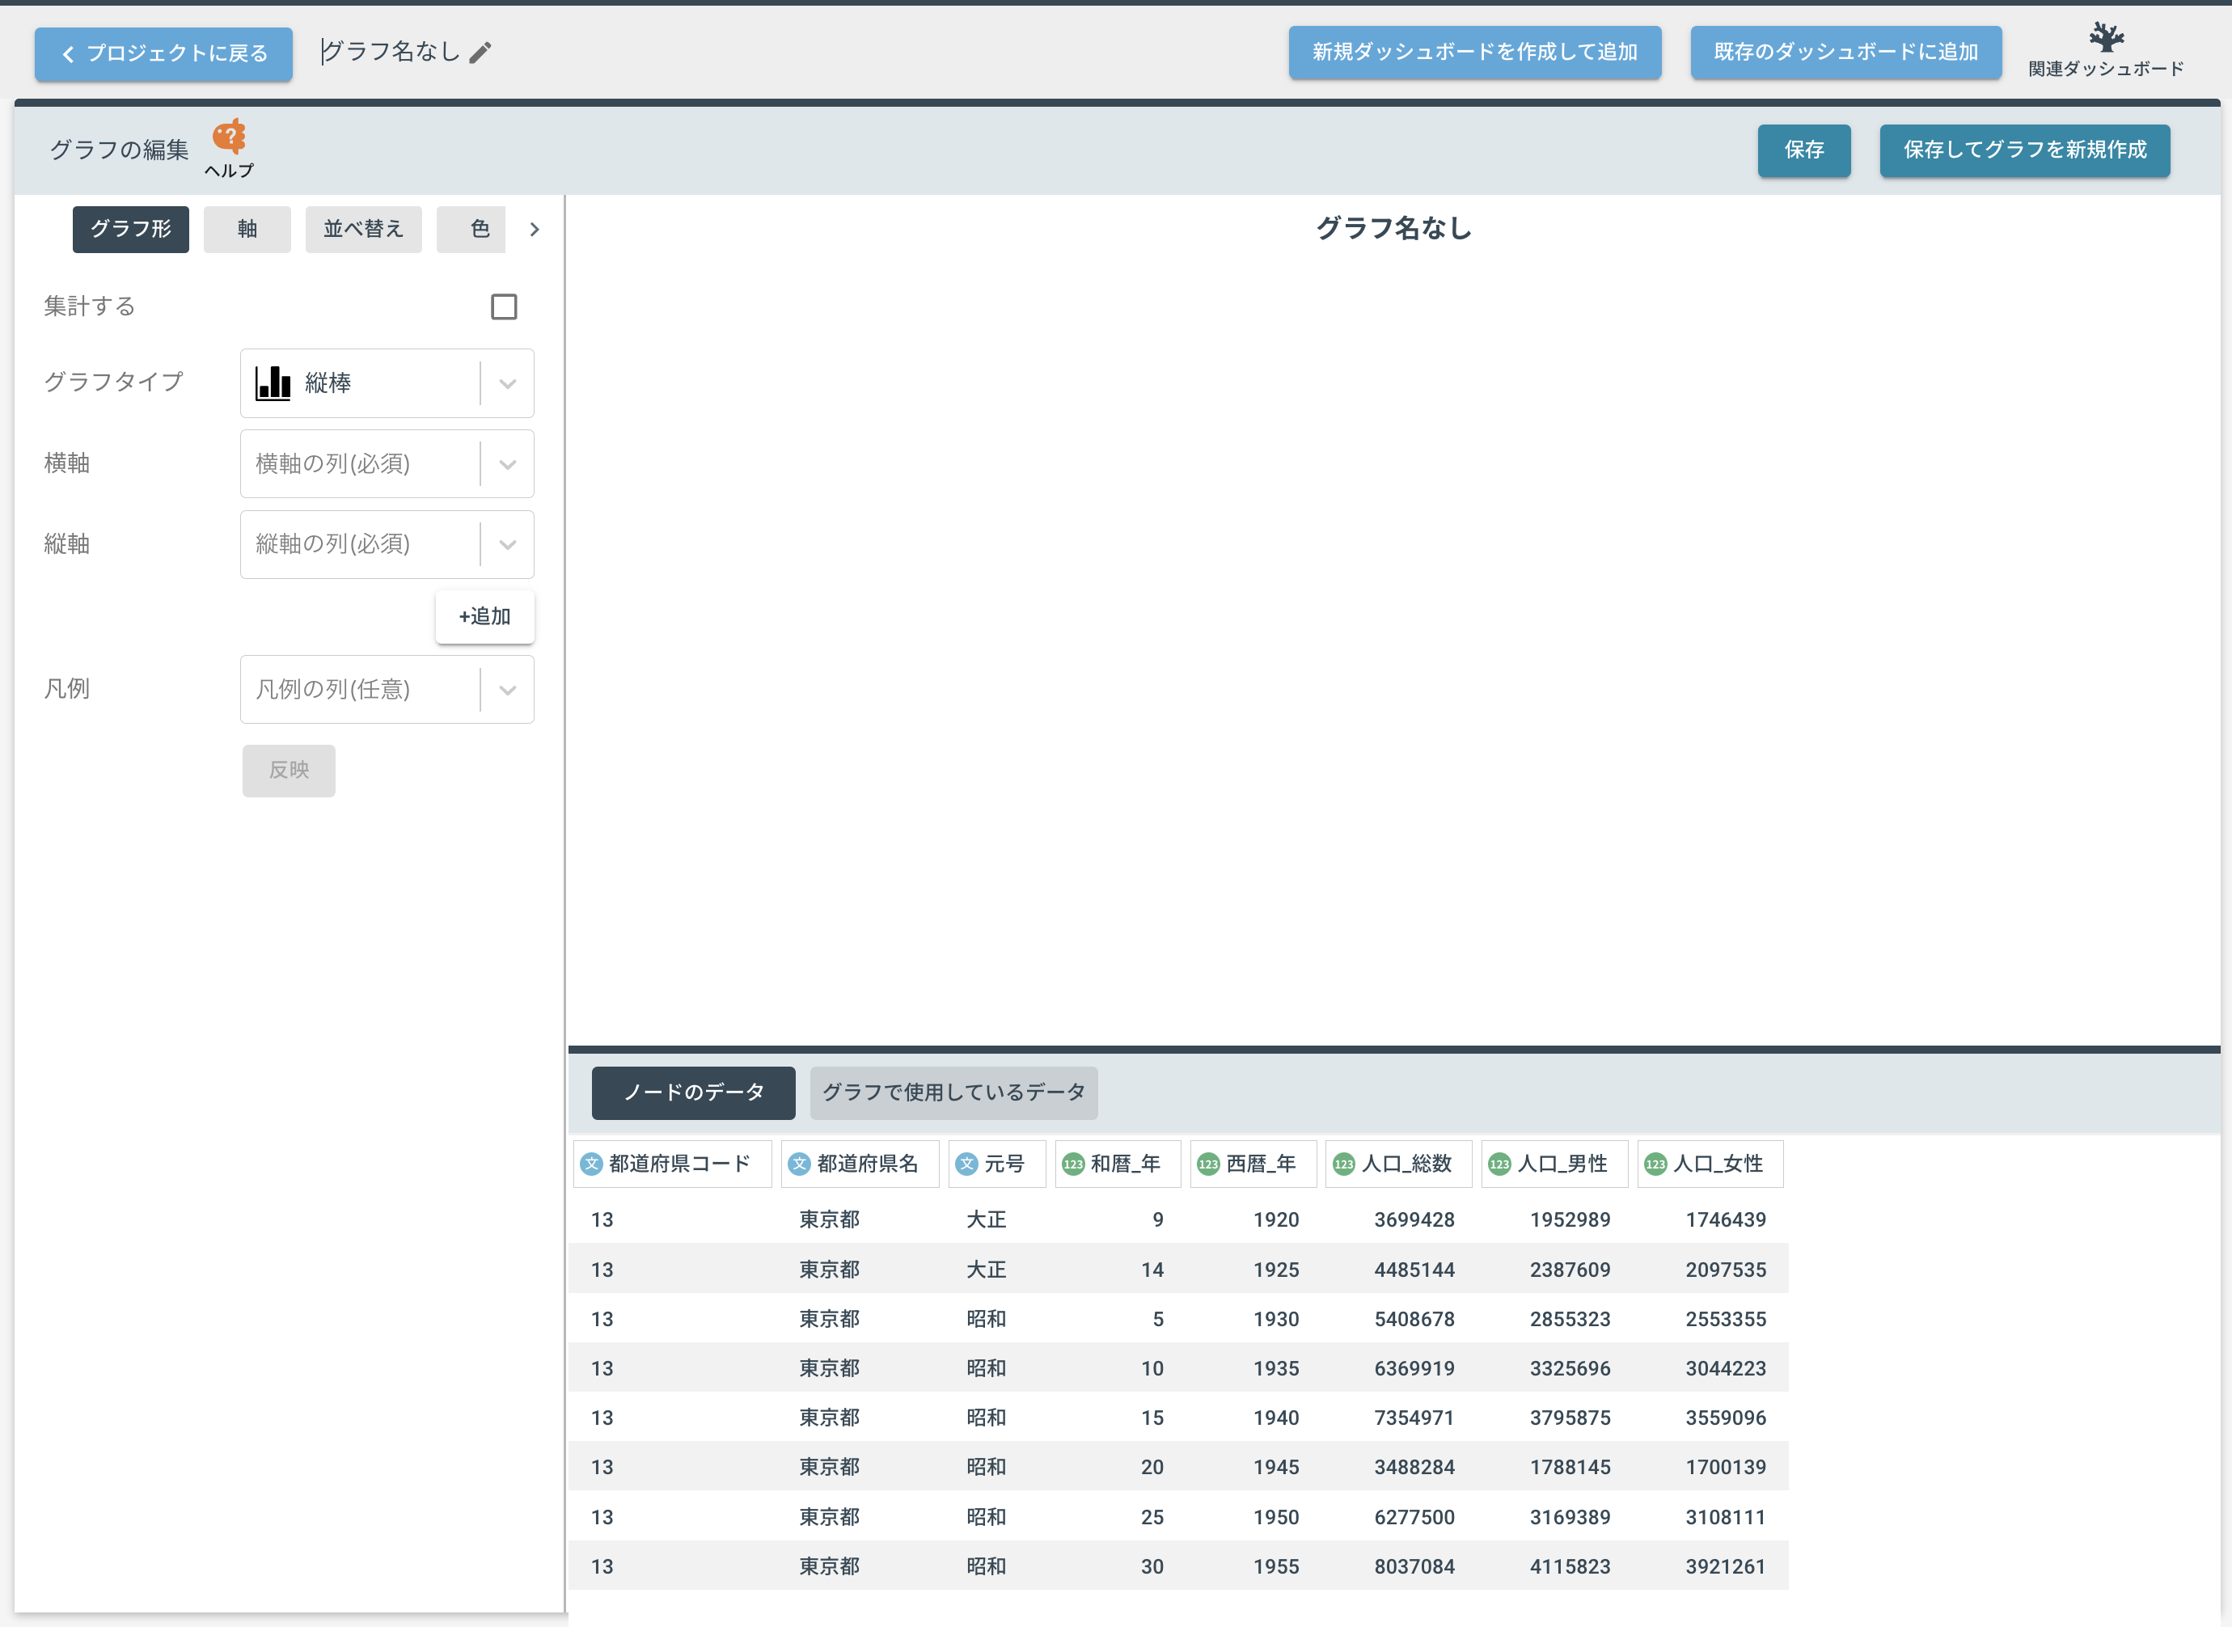Click the pencil icon to rename graph
The width and height of the screenshot is (2232, 1627).
click(x=480, y=53)
